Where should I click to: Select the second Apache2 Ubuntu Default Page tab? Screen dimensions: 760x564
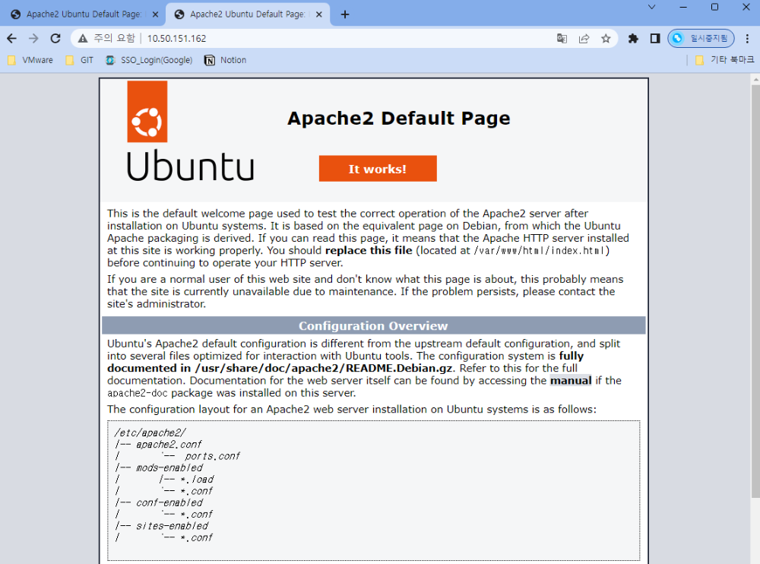pos(247,14)
